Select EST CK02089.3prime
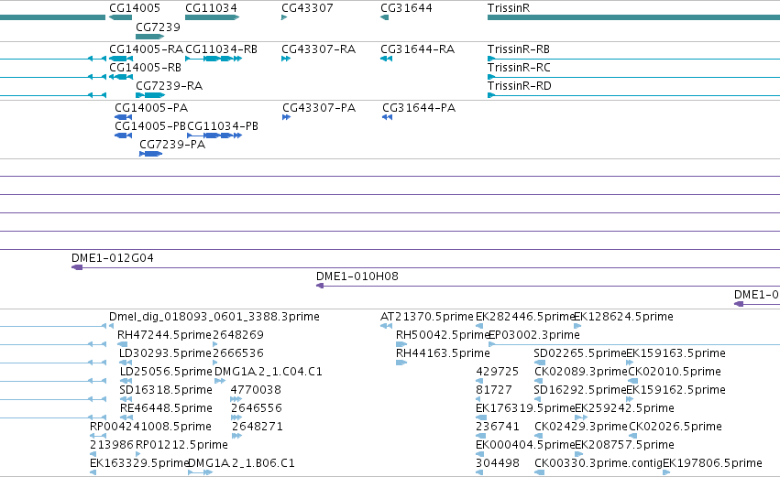The width and height of the screenshot is (780, 477). 580,372
